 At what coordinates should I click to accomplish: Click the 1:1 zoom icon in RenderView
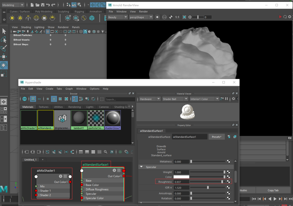point(177,17)
